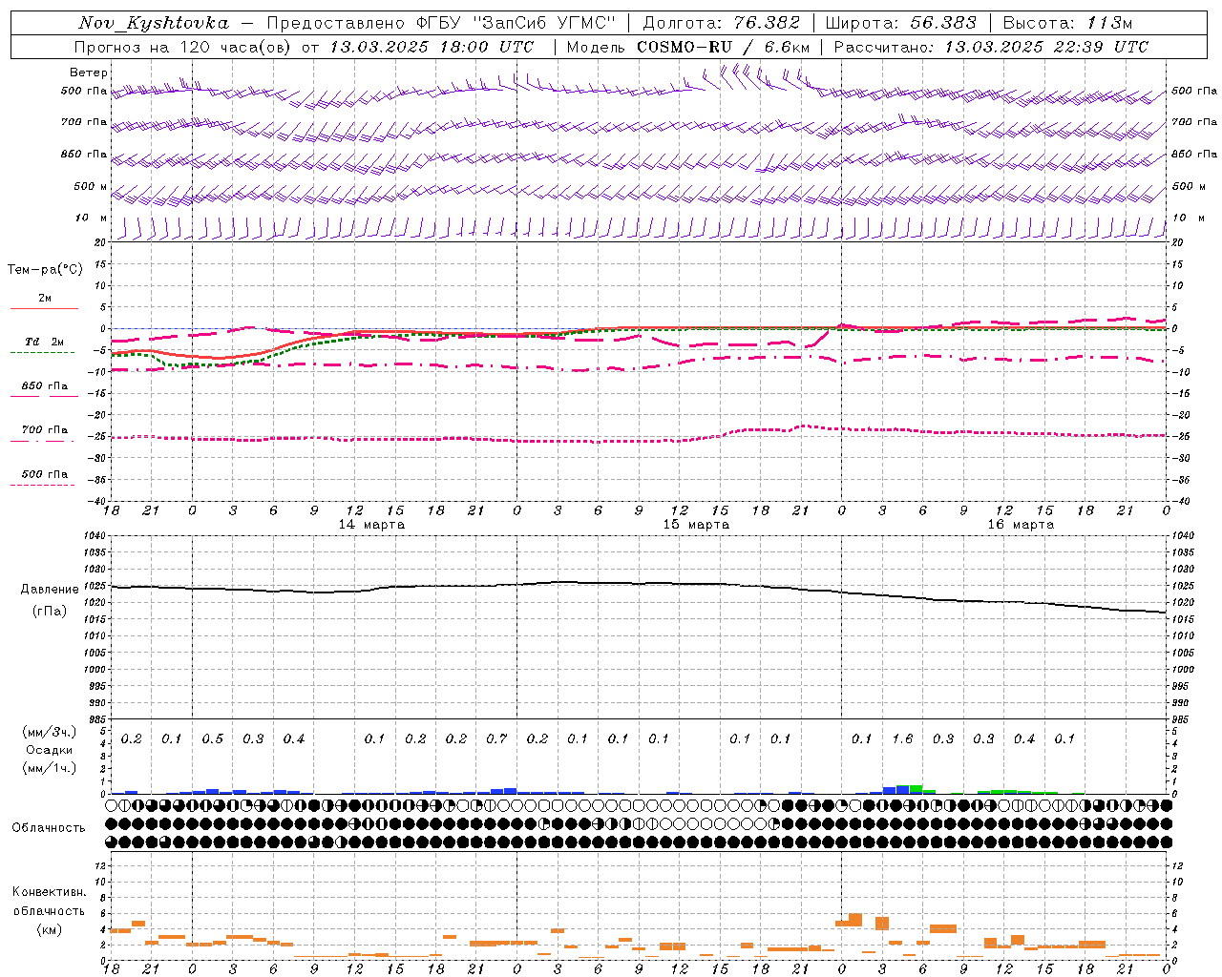Screen dimensions: 1222x977
Task: Click the '15 марта' date label
Action: 696,525
